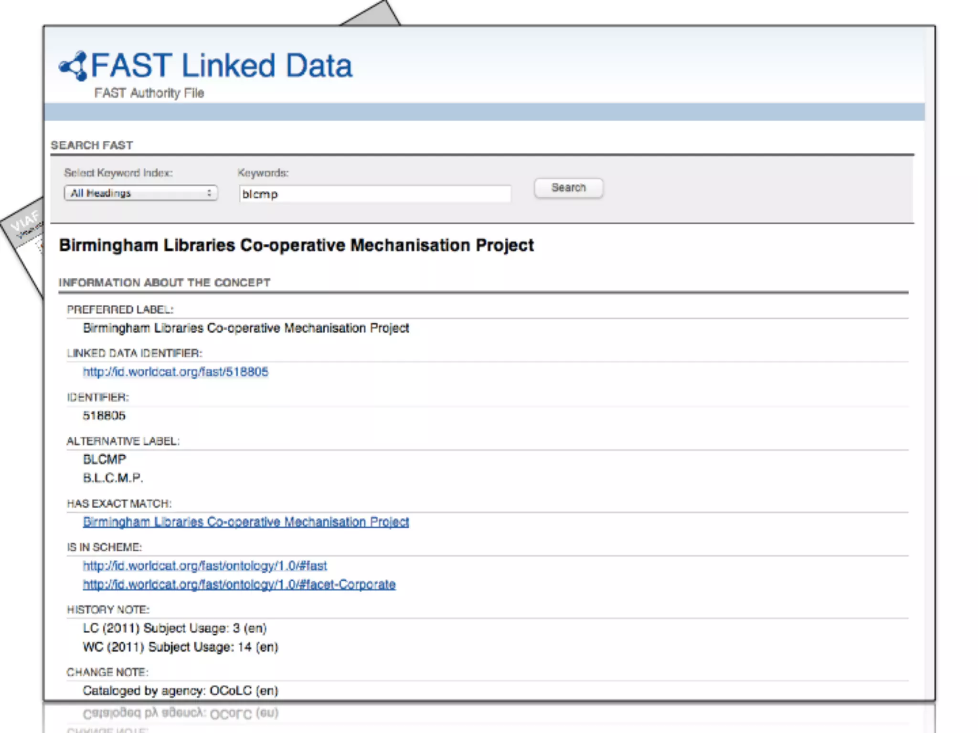Open the ontology #fast scheme link
Viewport: 978px width, 733px height.
204,566
